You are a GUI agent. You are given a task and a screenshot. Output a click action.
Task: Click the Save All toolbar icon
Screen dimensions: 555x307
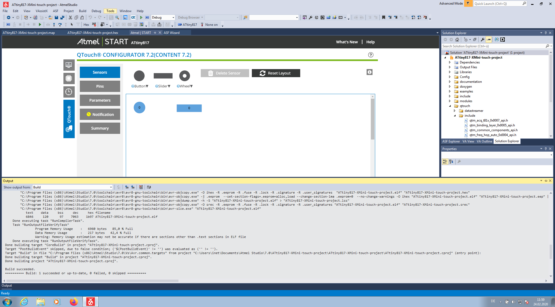tap(62, 17)
